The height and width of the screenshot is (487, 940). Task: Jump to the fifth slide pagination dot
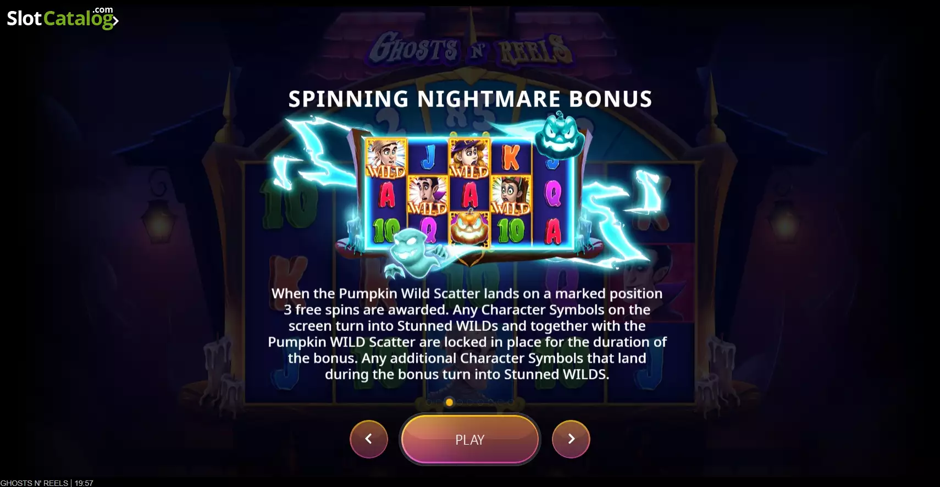pos(469,402)
